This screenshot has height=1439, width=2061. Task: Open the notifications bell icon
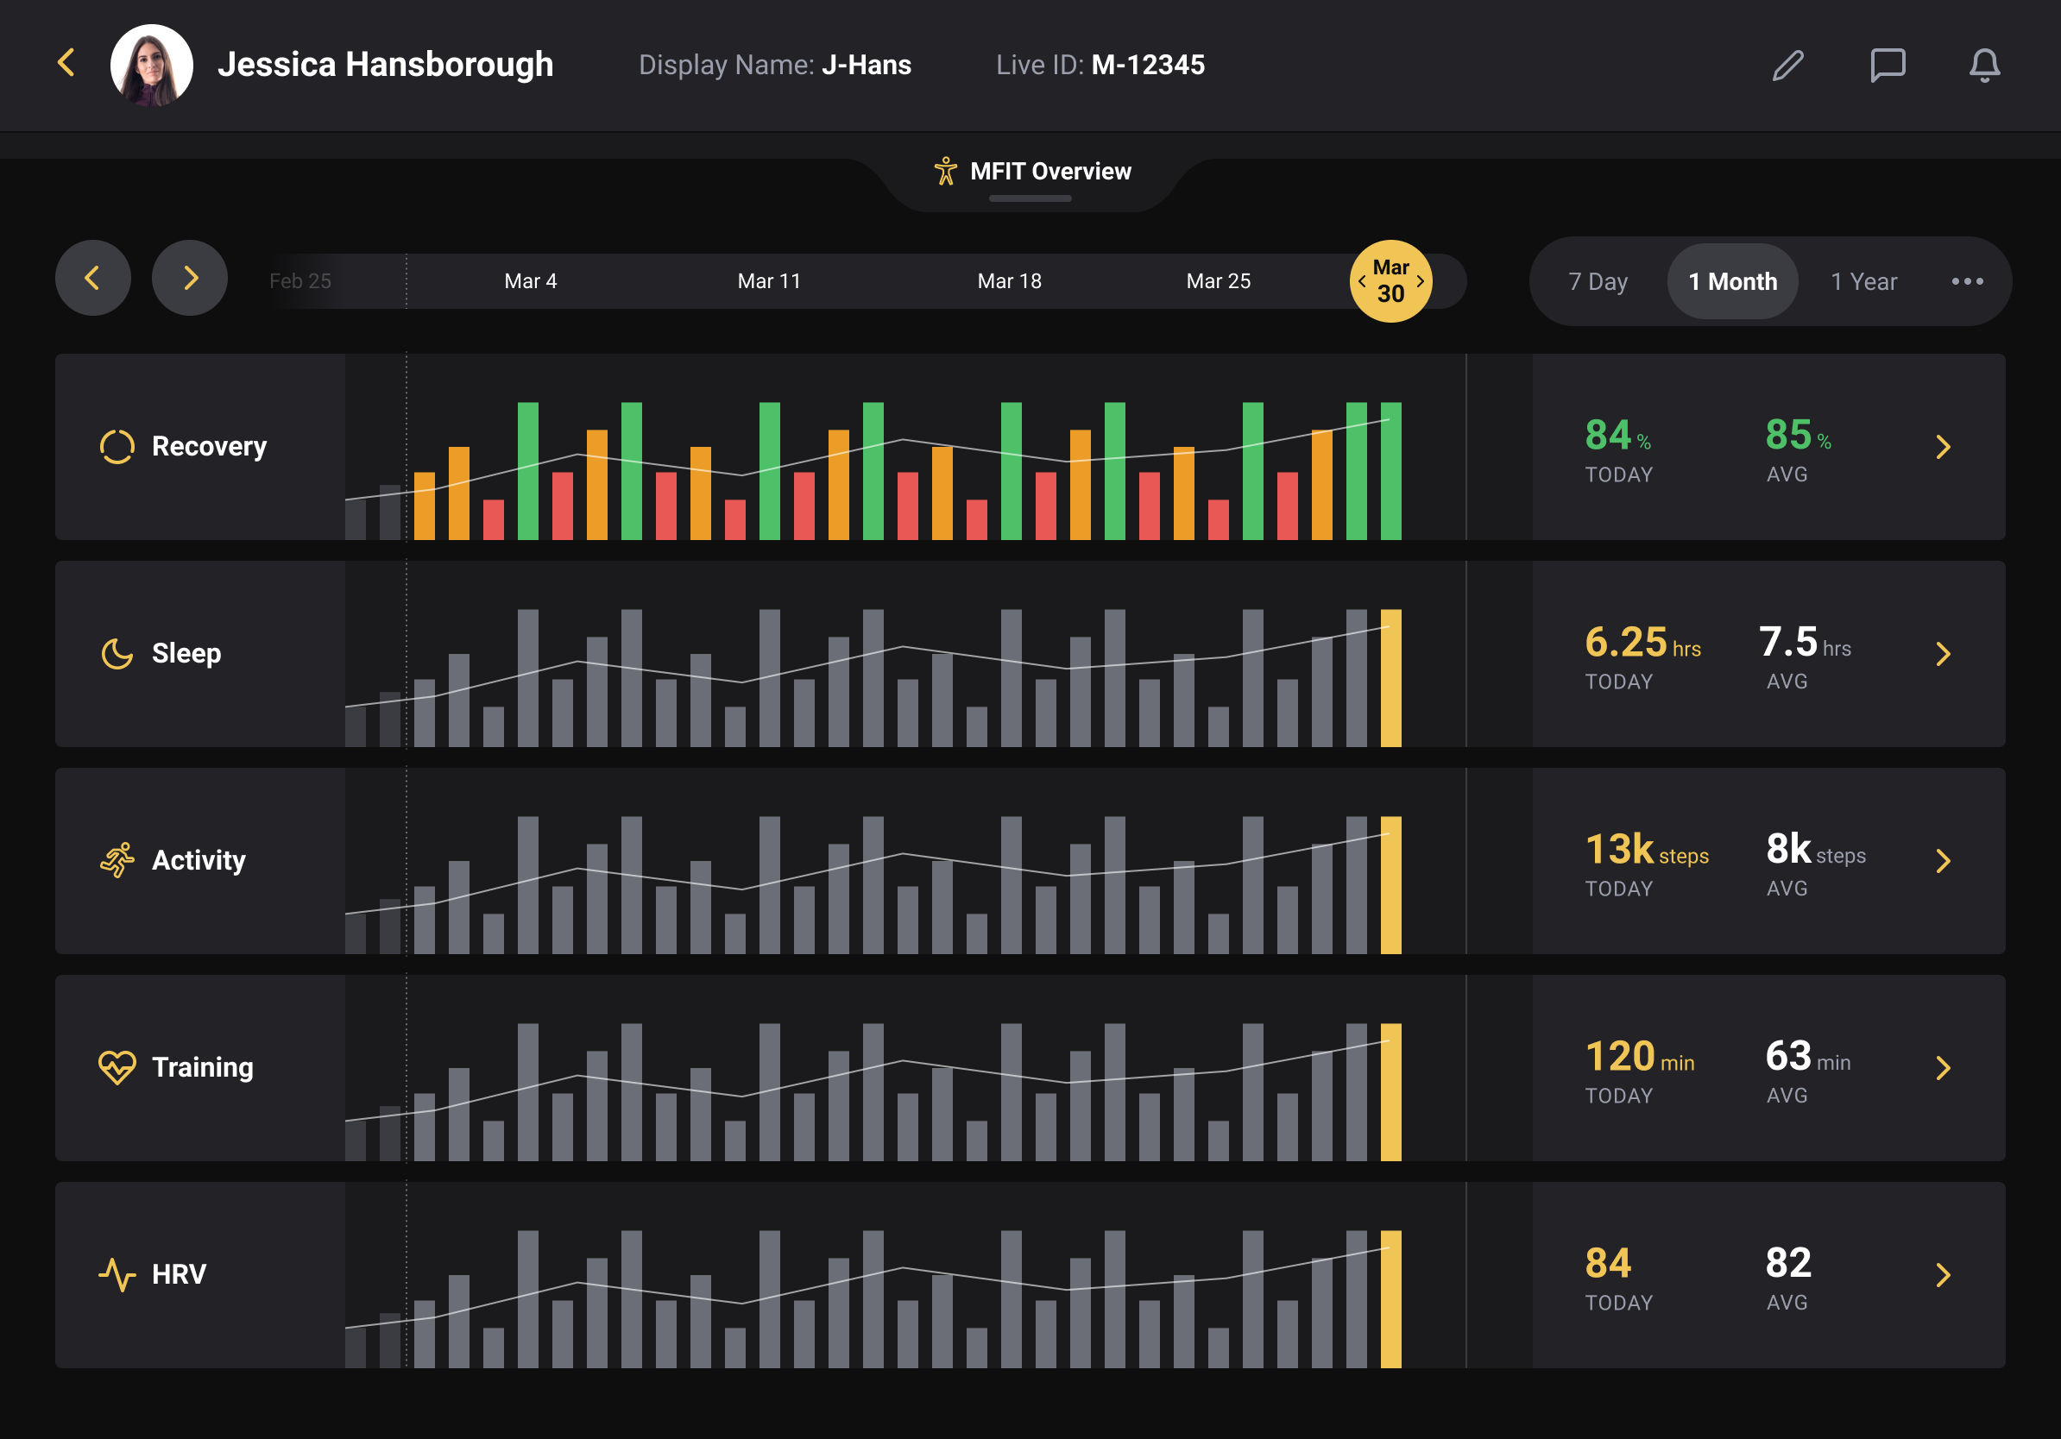tap(1985, 65)
